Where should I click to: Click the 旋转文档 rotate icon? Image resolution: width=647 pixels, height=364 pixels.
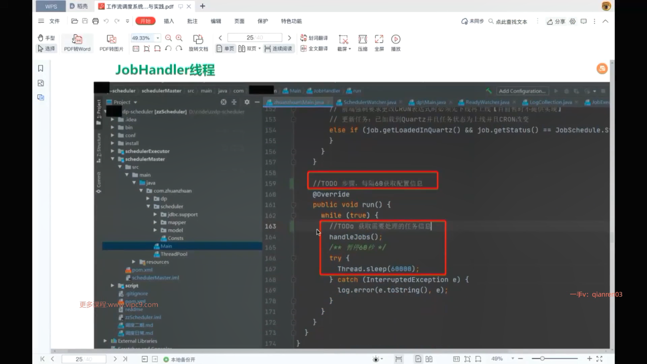(x=198, y=39)
